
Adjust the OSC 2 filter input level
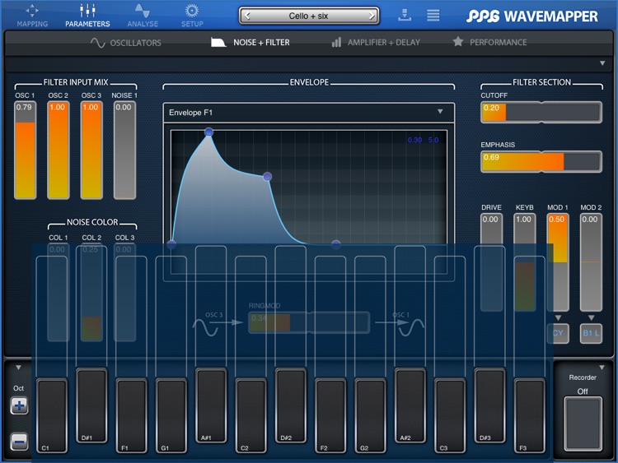tap(59, 150)
